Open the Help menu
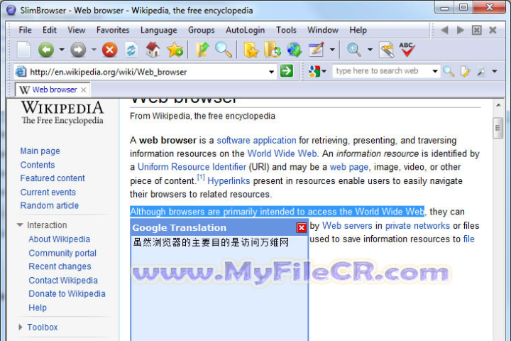Screen dimensions: 511x341 pyautogui.click(x=358, y=30)
